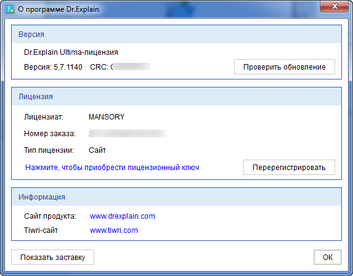
Task: Select the Dr.Explain Ultima-лицензия text
Action: coord(71,52)
